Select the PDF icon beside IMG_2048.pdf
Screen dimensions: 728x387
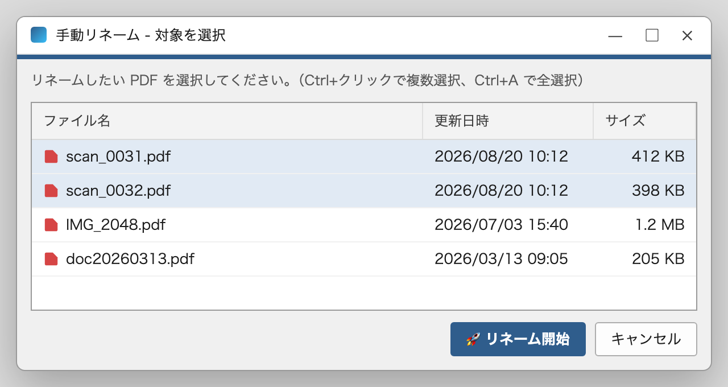51,225
